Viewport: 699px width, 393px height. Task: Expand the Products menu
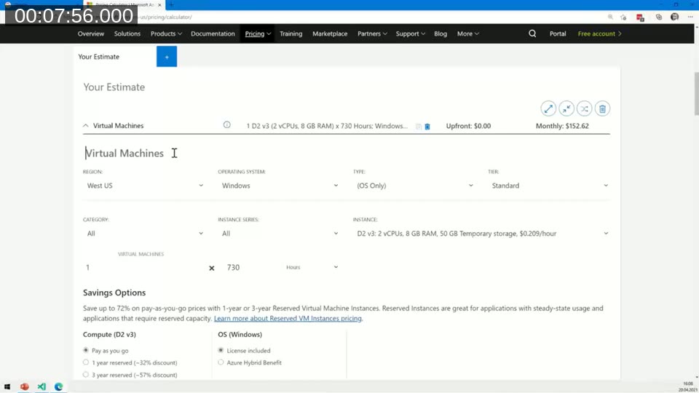(166, 34)
